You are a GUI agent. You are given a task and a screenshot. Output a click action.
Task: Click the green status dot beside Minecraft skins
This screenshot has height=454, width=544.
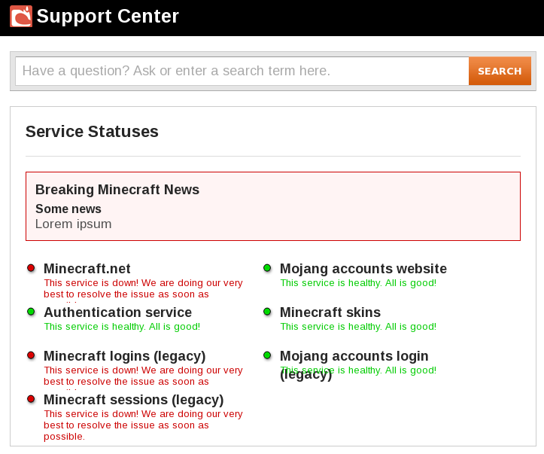coord(267,312)
